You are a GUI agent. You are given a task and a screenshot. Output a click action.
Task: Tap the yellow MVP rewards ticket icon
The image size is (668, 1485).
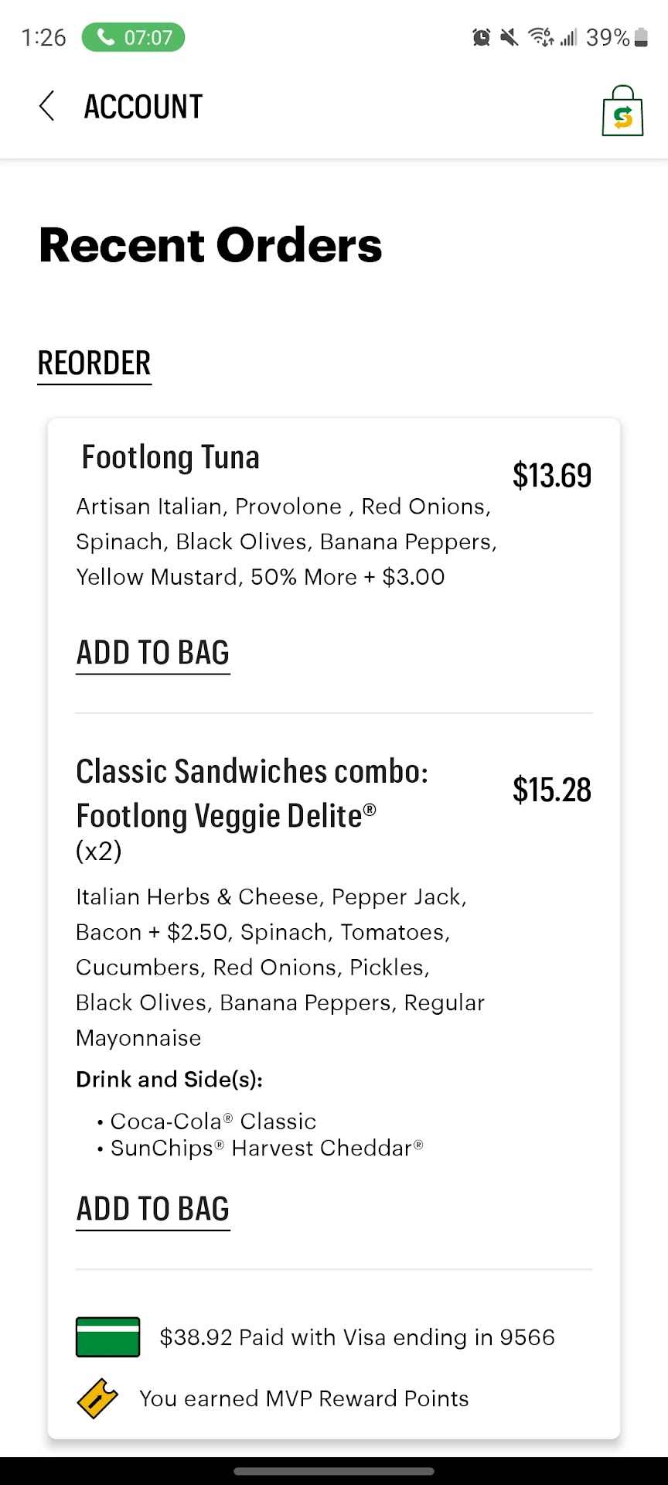[x=98, y=1398]
